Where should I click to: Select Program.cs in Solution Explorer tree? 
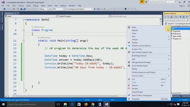click(x=177, y=39)
